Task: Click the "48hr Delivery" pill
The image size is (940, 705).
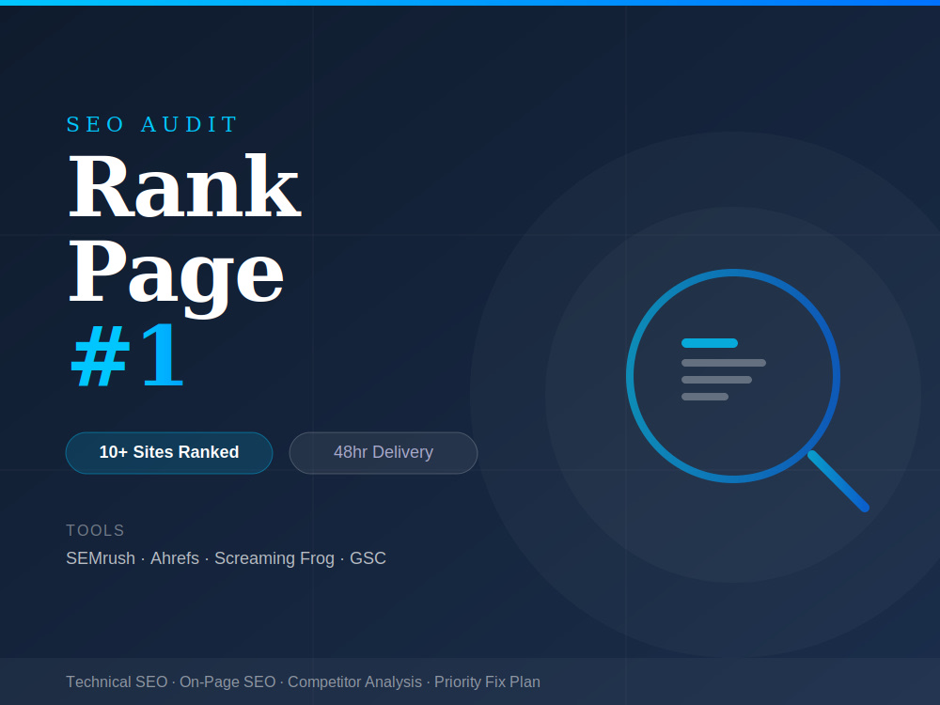Action: pyautogui.click(x=384, y=453)
